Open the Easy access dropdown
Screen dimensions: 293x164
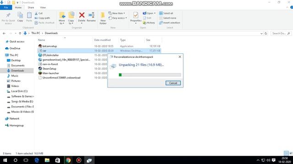tap(118, 18)
